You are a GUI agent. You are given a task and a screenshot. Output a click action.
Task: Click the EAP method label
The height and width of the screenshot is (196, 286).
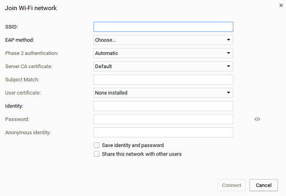[20, 40]
